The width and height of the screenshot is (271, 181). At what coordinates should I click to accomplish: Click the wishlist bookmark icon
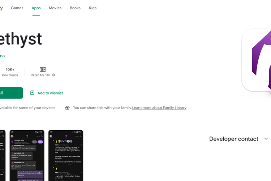(32, 93)
